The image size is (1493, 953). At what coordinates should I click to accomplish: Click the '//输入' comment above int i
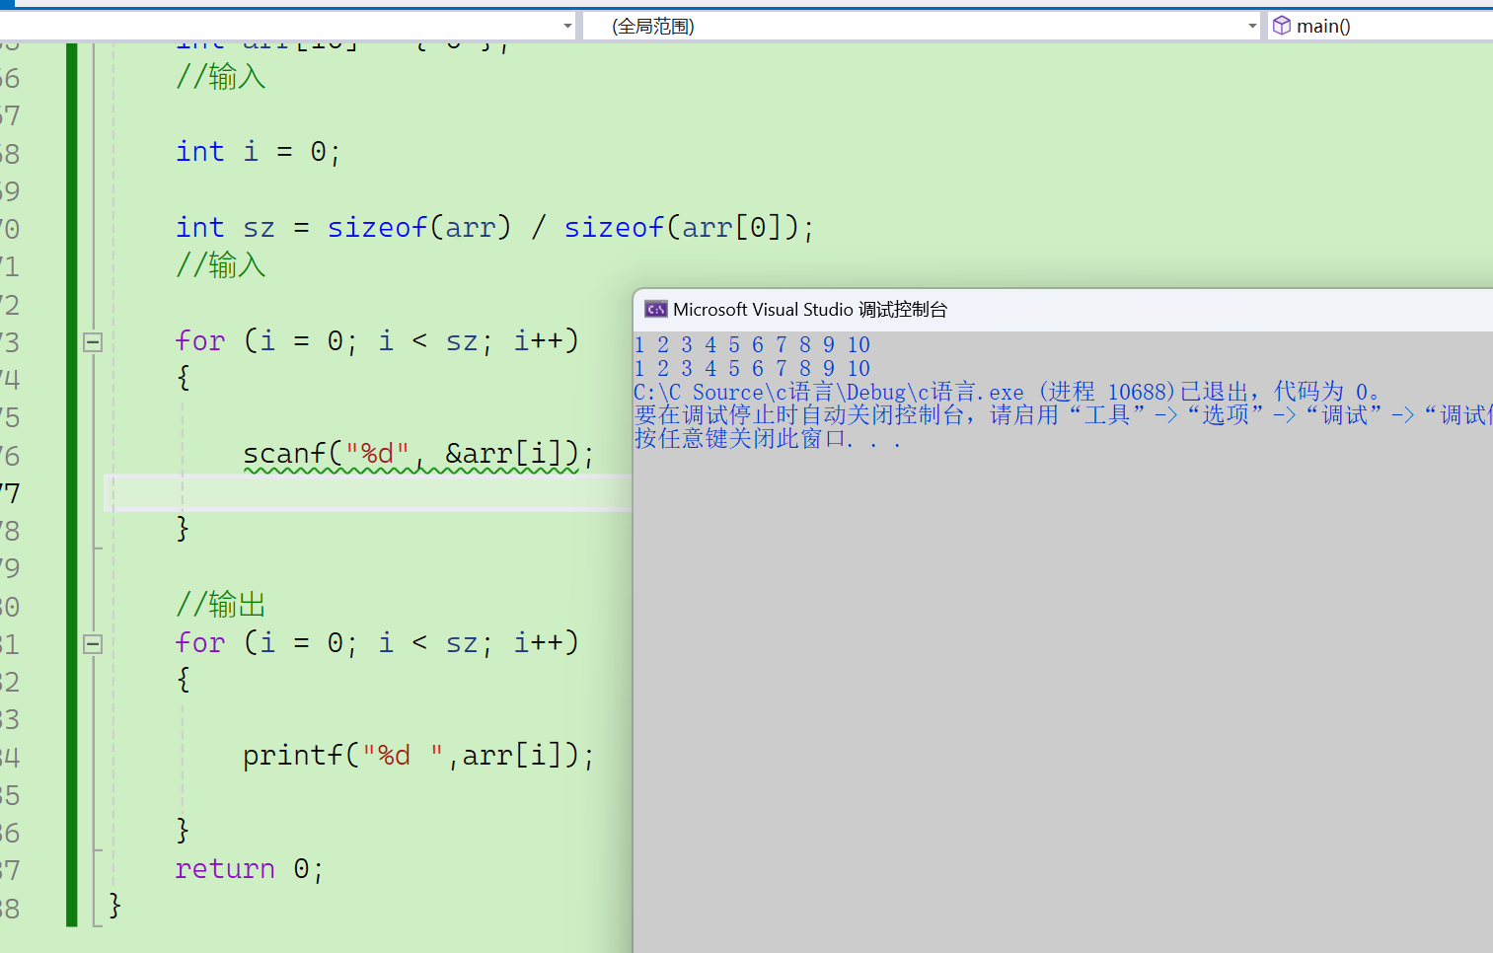pyautogui.click(x=221, y=76)
